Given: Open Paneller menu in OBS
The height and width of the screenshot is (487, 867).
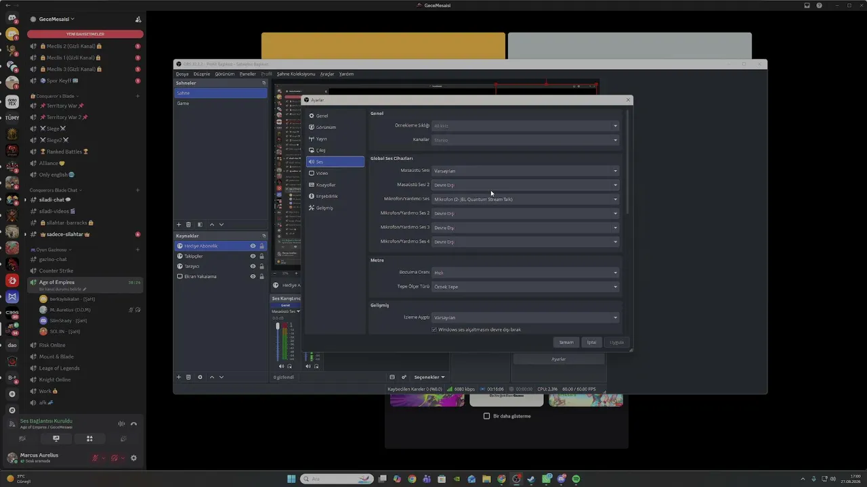Looking at the screenshot, I should pos(247,74).
